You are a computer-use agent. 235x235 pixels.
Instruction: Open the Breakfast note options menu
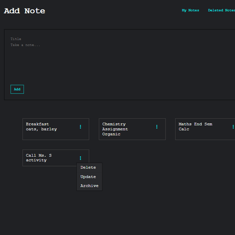(x=80, y=127)
